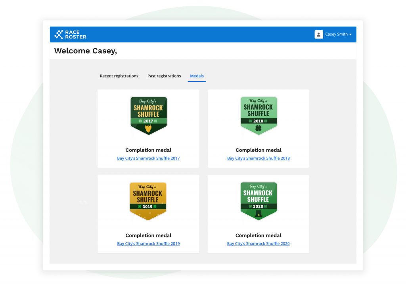Click the Race Roster wordmark text

tap(77, 35)
